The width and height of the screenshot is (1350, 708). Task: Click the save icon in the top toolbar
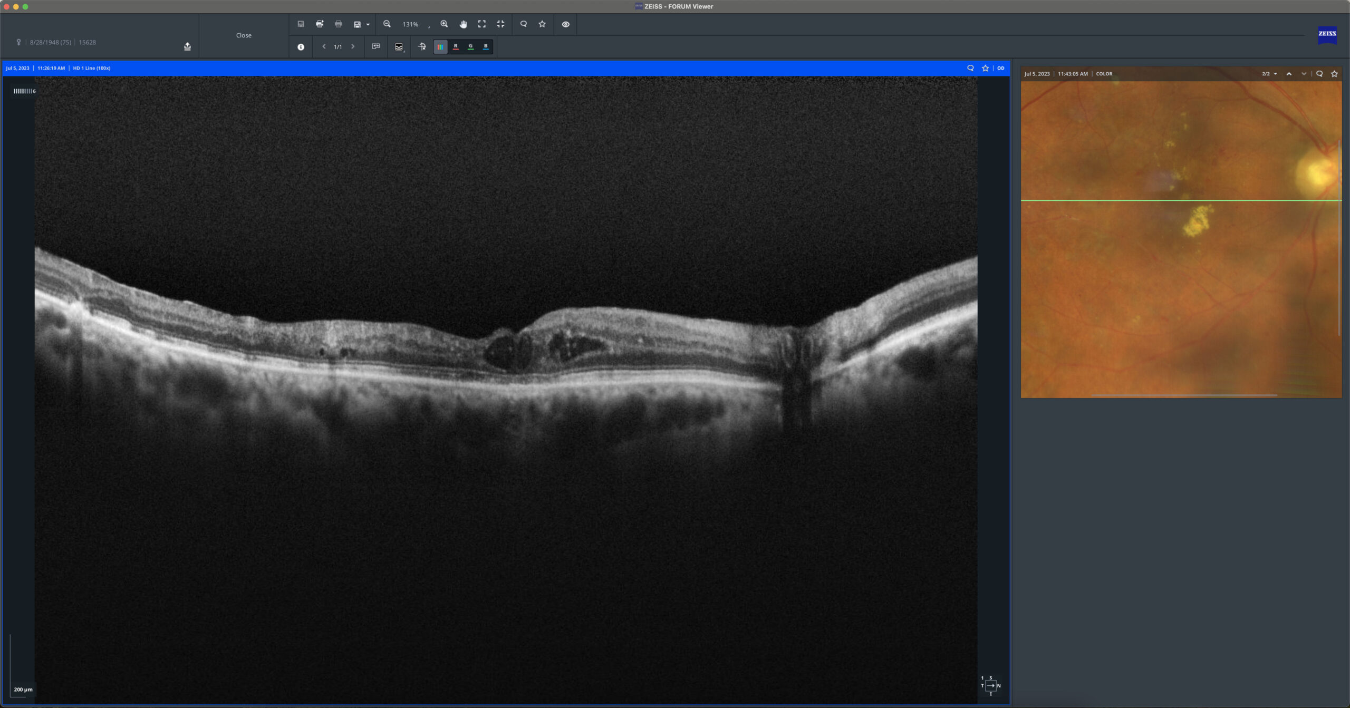pos(301,24)
